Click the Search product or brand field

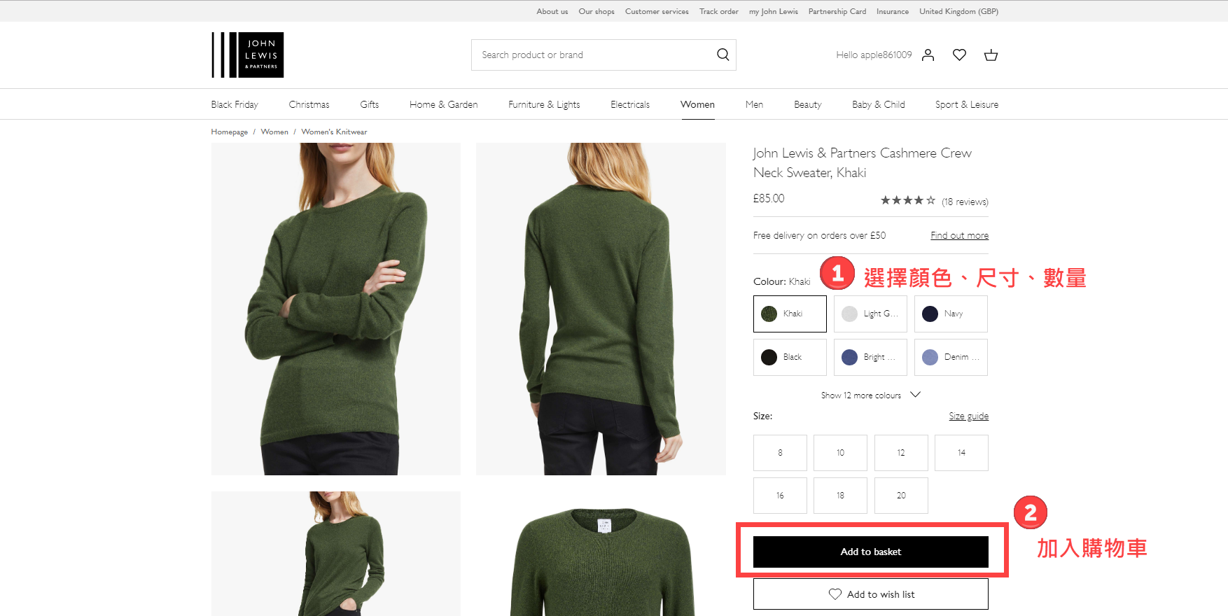pyautogui.click(x=595, y=55)
